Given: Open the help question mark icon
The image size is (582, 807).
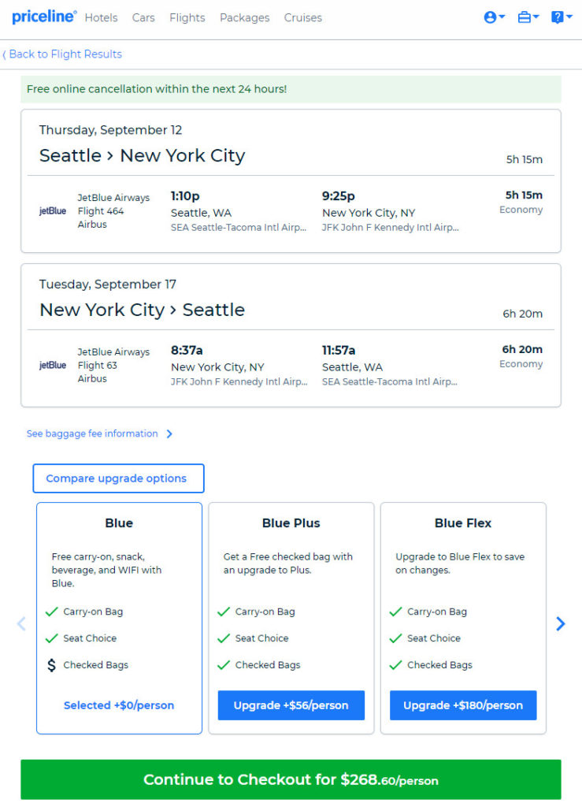Looking at the screenshot, I should [562, 17].
